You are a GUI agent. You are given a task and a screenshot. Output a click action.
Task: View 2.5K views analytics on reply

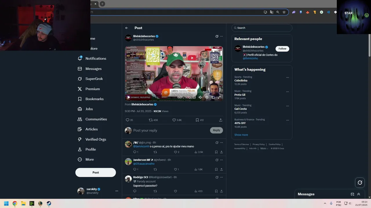click(199, 152)
